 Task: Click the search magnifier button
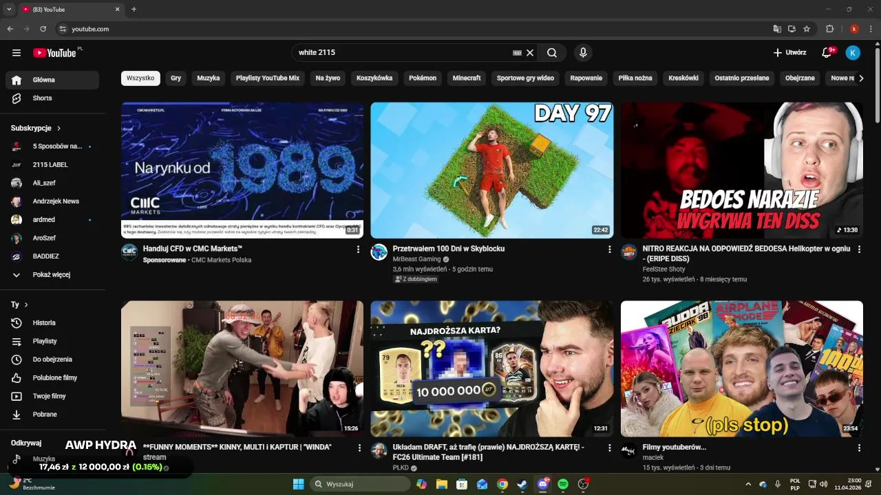pyautogui.click(x=552, y=53)
